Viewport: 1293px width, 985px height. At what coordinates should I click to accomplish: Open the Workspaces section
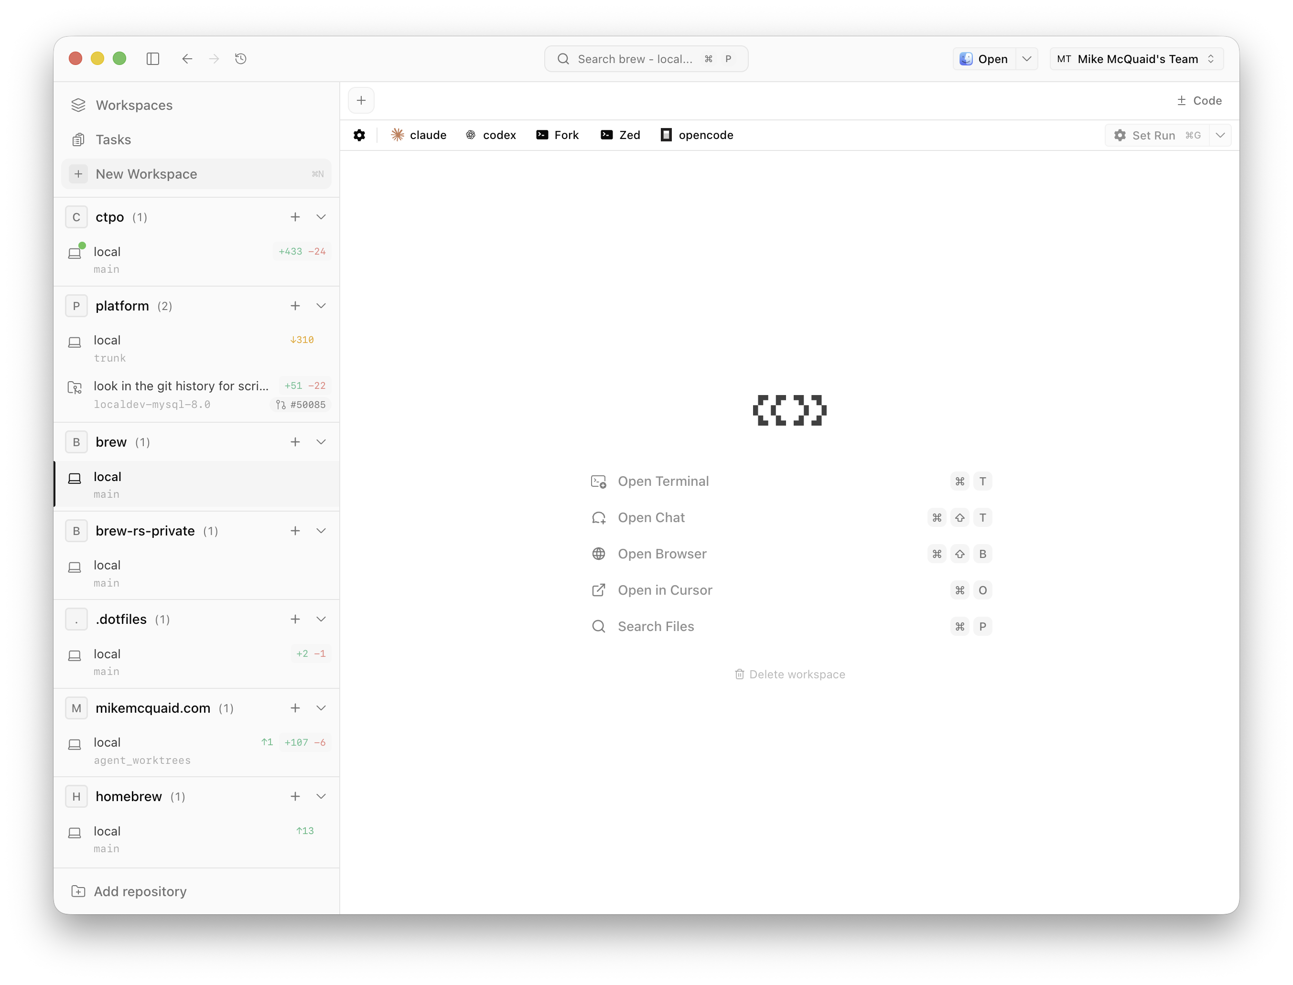point(134,105)
